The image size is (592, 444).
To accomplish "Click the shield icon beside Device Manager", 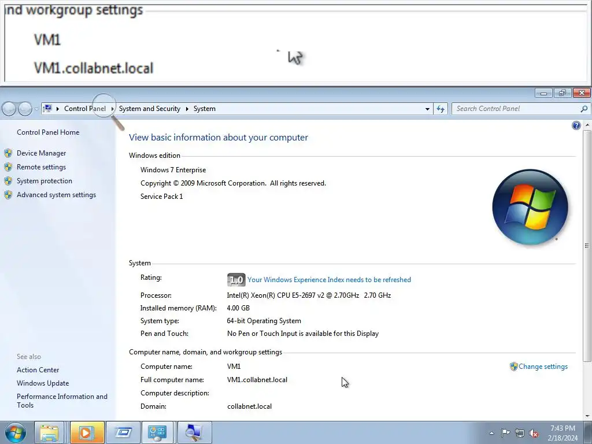I will [8, 153].
